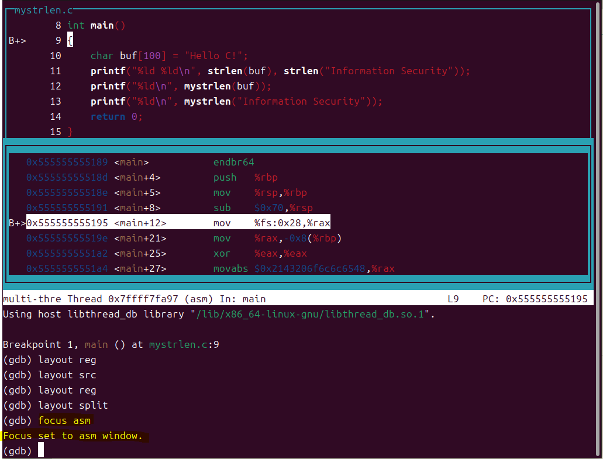Click 'In: main' in the status bar

(x=243, y=299)
